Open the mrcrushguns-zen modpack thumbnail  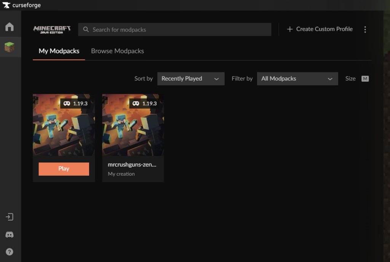click(x=133, y=125)
